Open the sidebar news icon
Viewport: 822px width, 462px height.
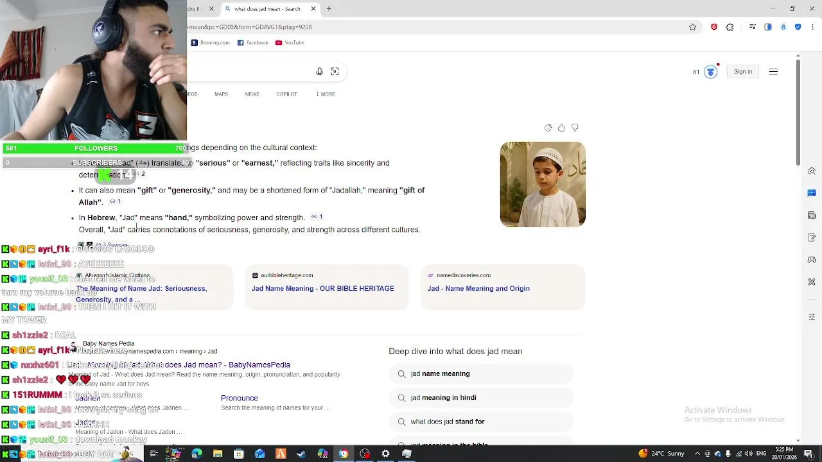812,216
